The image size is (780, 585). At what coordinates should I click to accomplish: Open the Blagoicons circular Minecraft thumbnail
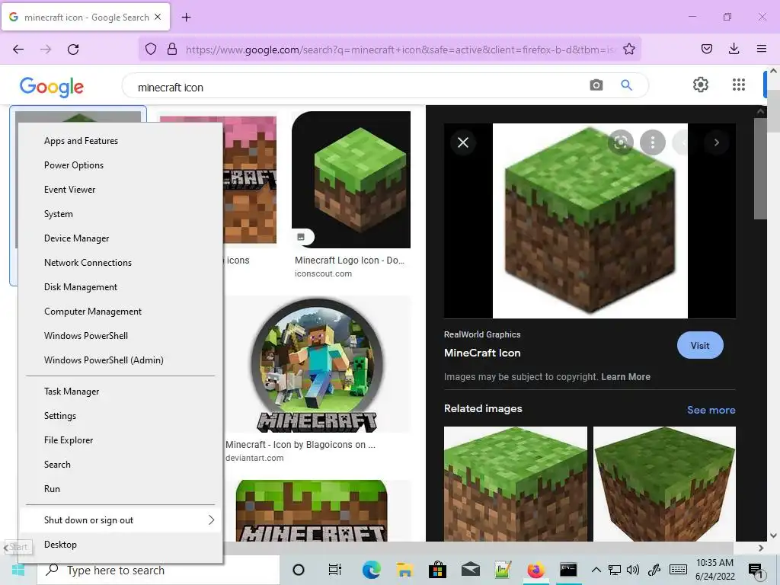click(318, 365)
